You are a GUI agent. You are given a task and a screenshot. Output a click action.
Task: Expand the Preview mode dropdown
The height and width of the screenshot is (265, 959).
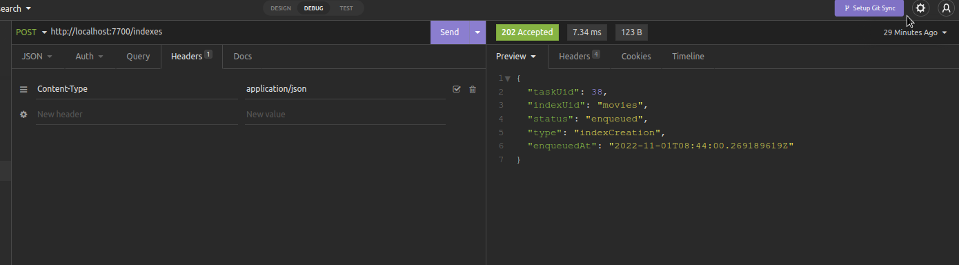pos(516,57)
